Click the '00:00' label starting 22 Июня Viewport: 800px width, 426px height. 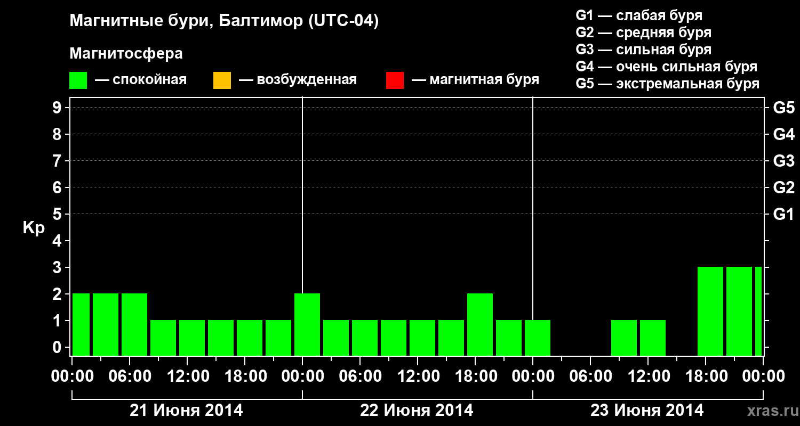point(302,376)
